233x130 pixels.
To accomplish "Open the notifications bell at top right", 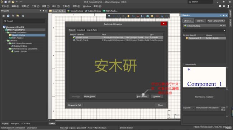I will 224,6.
